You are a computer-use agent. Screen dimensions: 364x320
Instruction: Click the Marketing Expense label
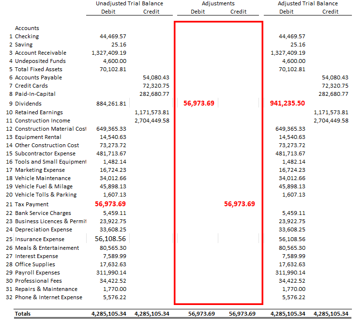[40, 170]
